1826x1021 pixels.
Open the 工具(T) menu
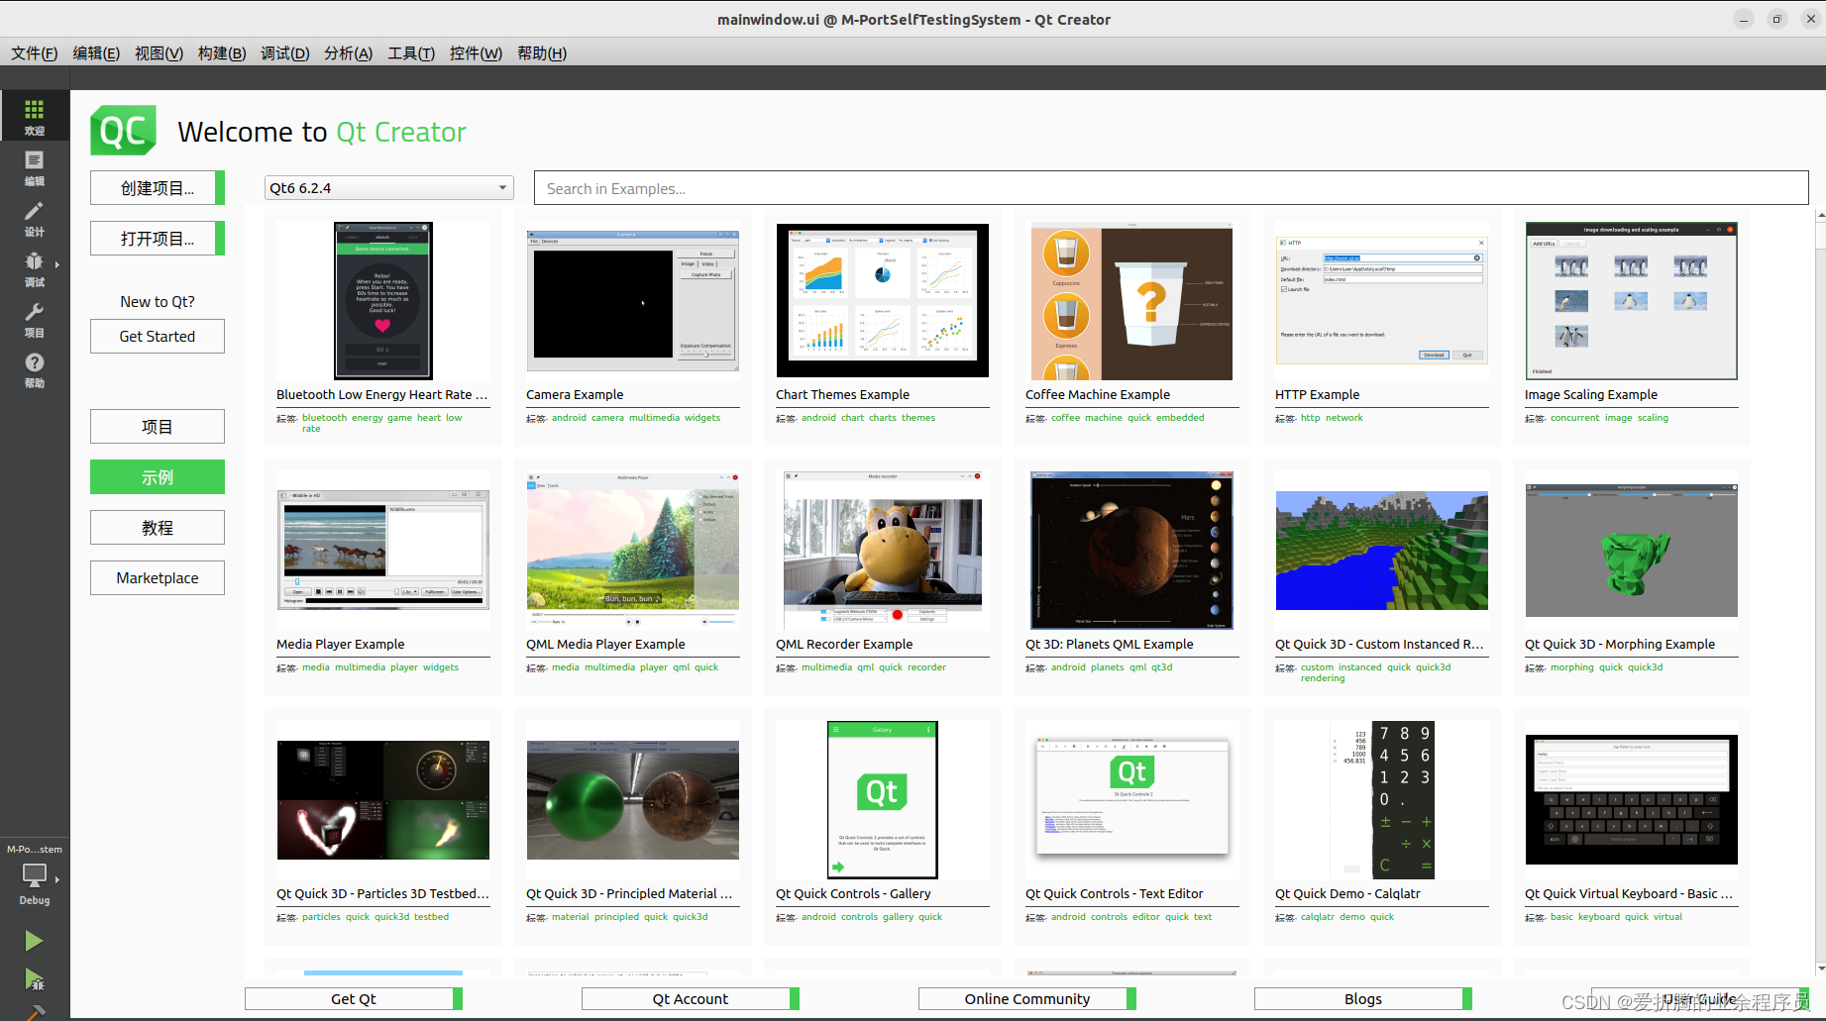point(411,53)
